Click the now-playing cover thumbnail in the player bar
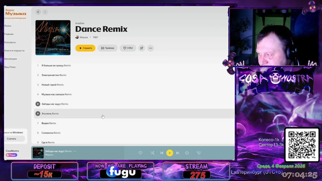322x181 pixels. (38, 153)
